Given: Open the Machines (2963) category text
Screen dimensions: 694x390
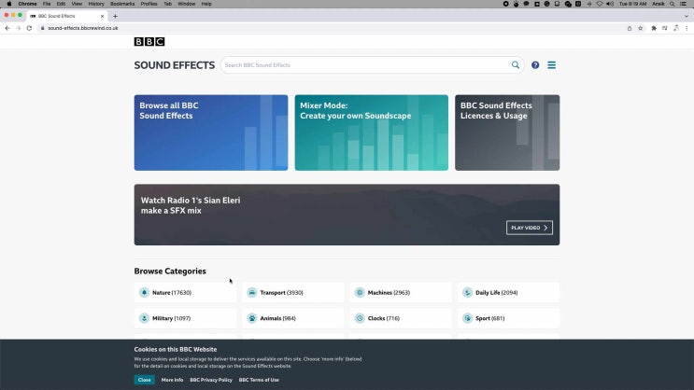Looking at the screenshot, I should coord(389,293).
